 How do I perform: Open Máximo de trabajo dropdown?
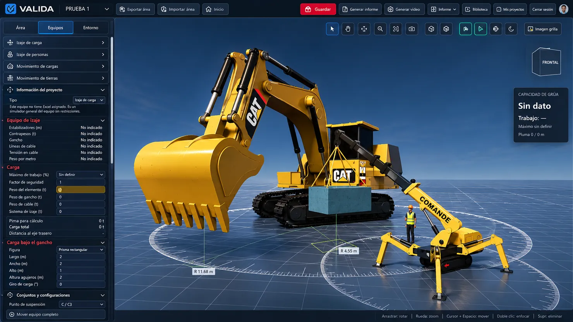coord(81,175)
